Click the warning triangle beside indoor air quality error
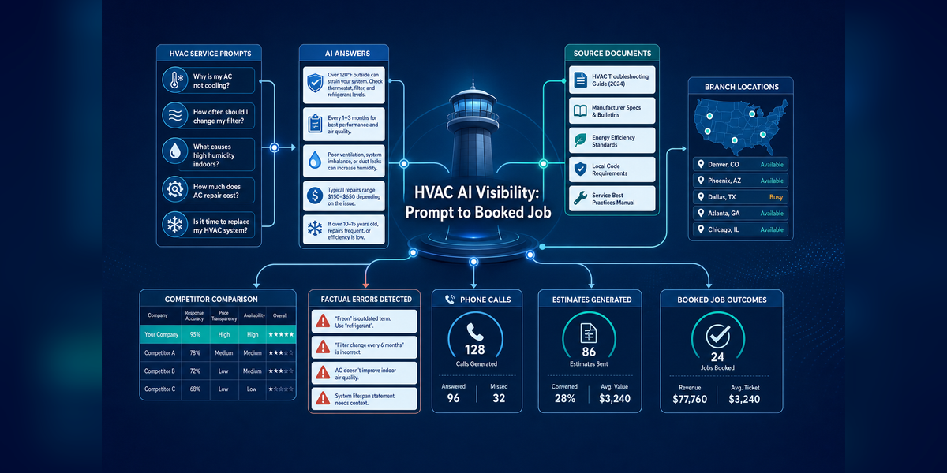The image size is (947, 473). (x=323, y=372)
